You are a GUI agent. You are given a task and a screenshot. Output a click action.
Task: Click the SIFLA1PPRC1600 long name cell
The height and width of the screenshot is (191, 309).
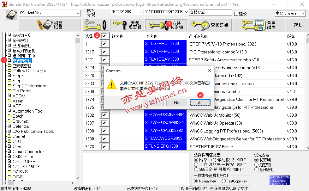tap(165, 52)
